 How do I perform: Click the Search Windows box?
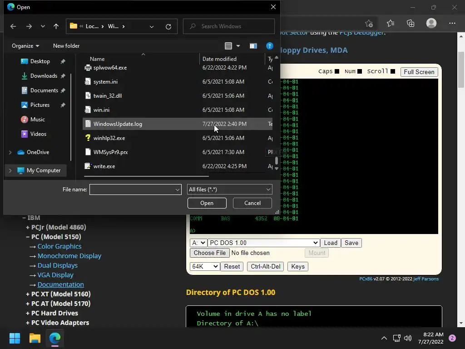point(229,26)
